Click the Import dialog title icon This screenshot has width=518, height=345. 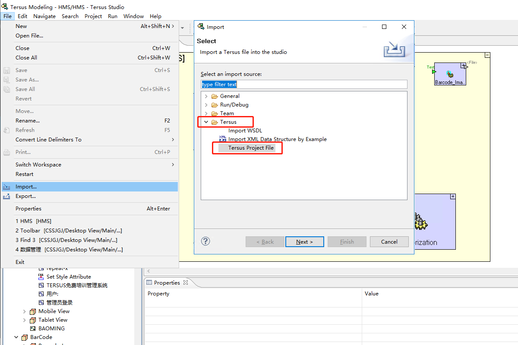tap(201, 27)
